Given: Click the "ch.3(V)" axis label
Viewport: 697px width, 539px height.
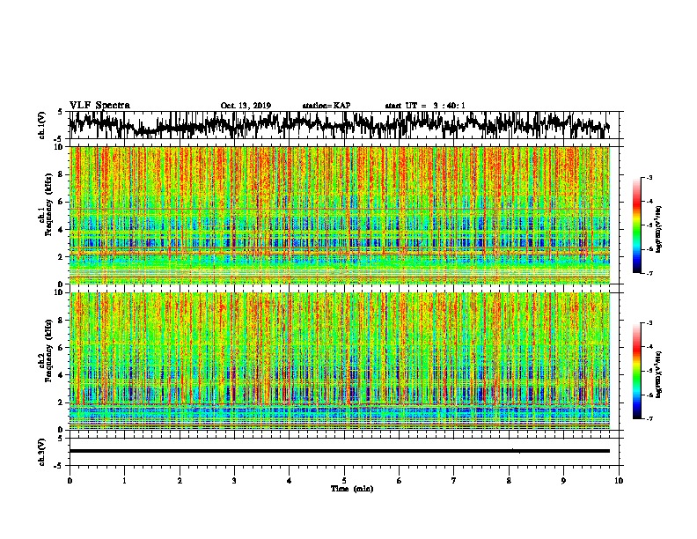Looking at the screenshot, I should point(42,453).
